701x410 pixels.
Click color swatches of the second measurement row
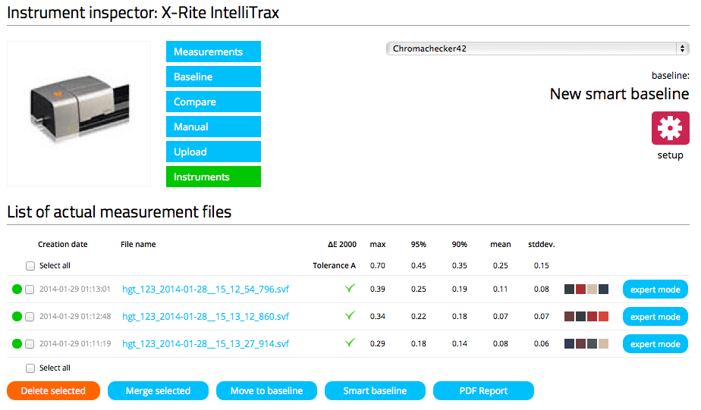coord(586,317)
